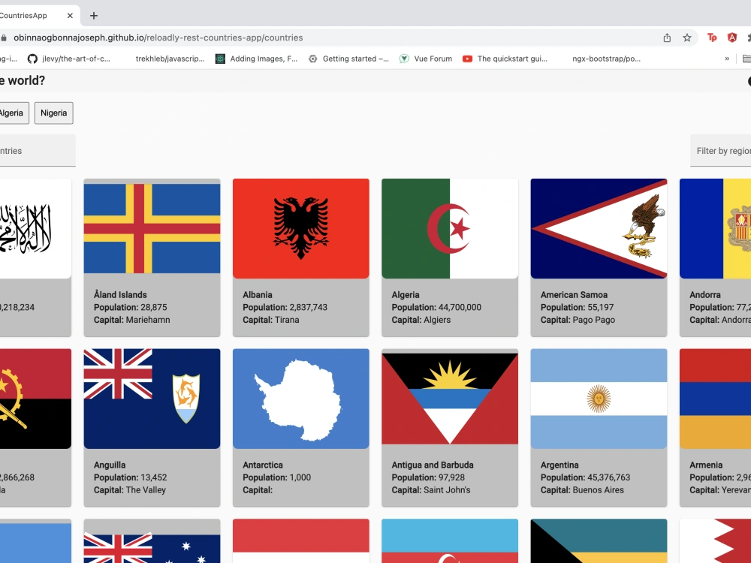Viewport: 751px width, 563px height.
Task: Select the Antigua and Barbuda flag image
Action: 450,399
